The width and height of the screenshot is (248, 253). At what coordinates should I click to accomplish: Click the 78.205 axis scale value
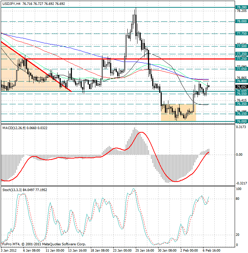coord(242,11)
